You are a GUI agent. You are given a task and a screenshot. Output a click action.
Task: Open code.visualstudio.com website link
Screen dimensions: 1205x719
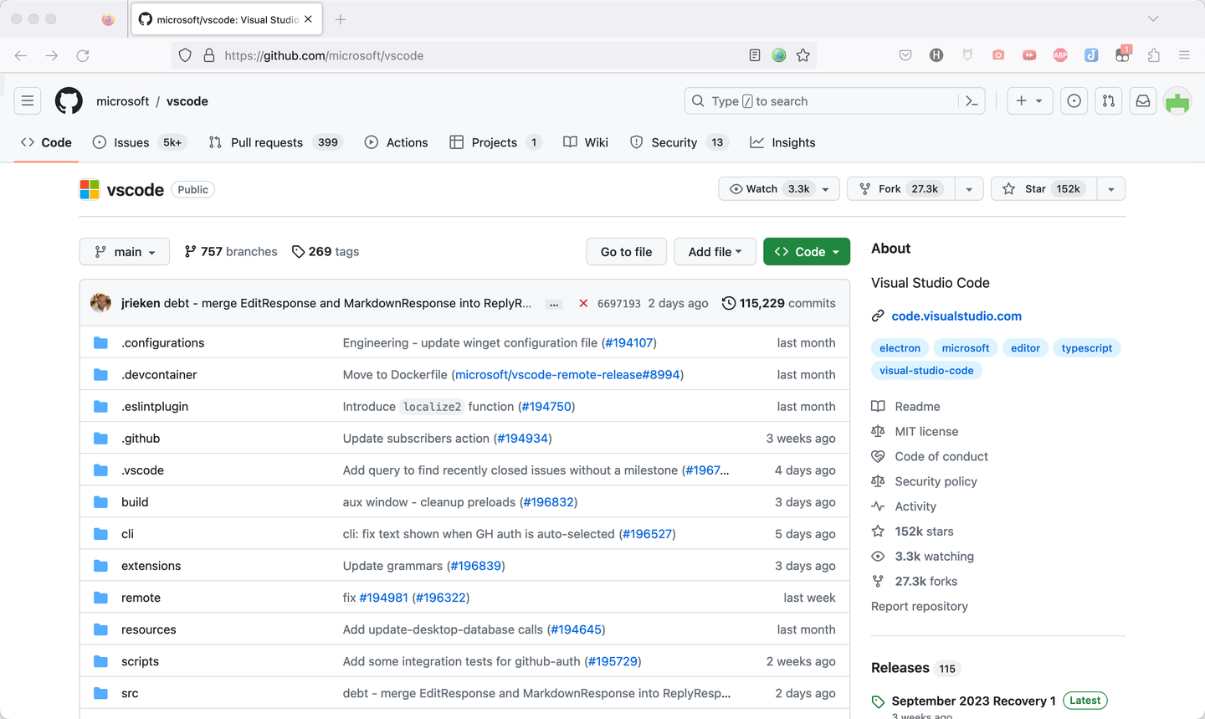(956, 316)
